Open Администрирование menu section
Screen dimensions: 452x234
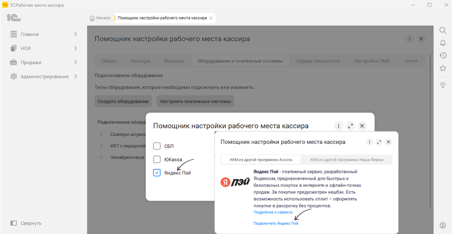(44, 76)
